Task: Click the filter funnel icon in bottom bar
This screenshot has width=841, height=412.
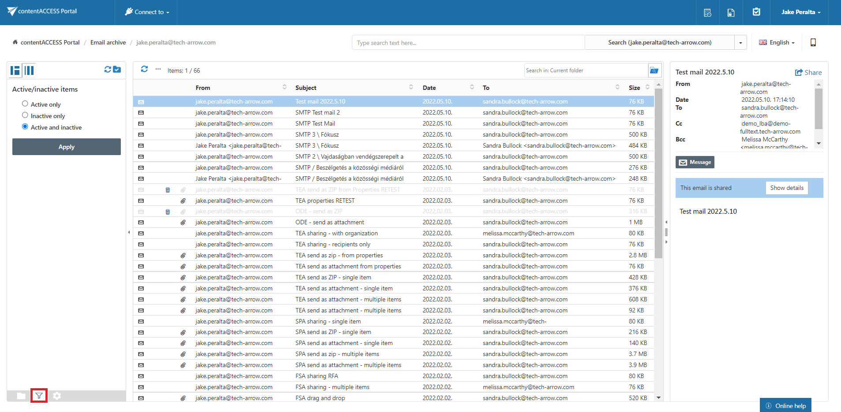Action: 39,396
